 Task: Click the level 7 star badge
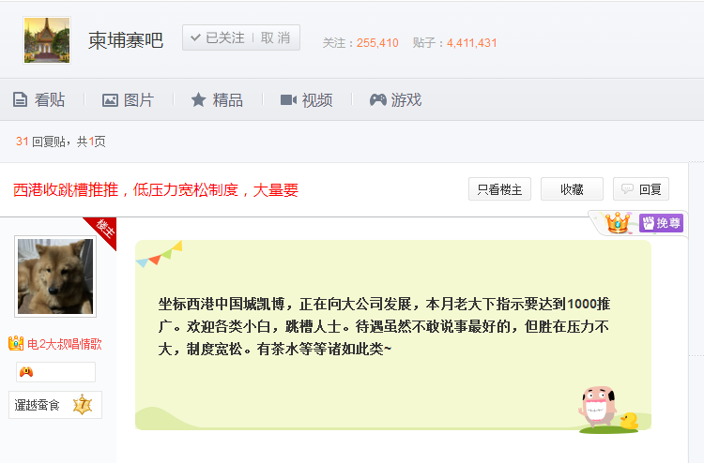[83, 405]
